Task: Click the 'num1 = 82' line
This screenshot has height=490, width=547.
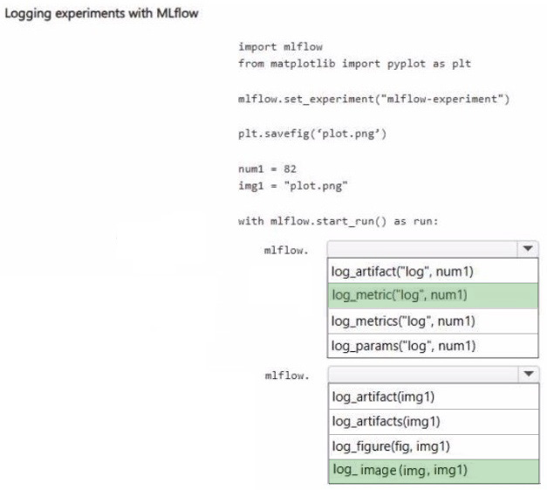Action: pos(267,169)
